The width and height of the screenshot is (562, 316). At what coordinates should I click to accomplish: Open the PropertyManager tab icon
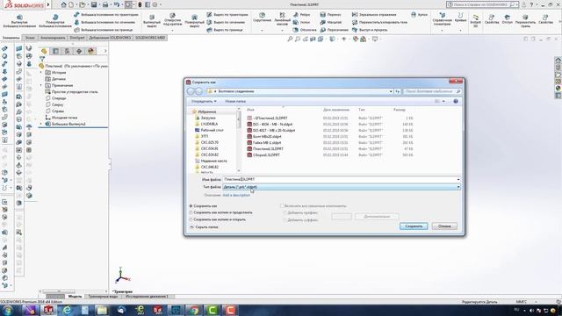click(x=55, y=51)
